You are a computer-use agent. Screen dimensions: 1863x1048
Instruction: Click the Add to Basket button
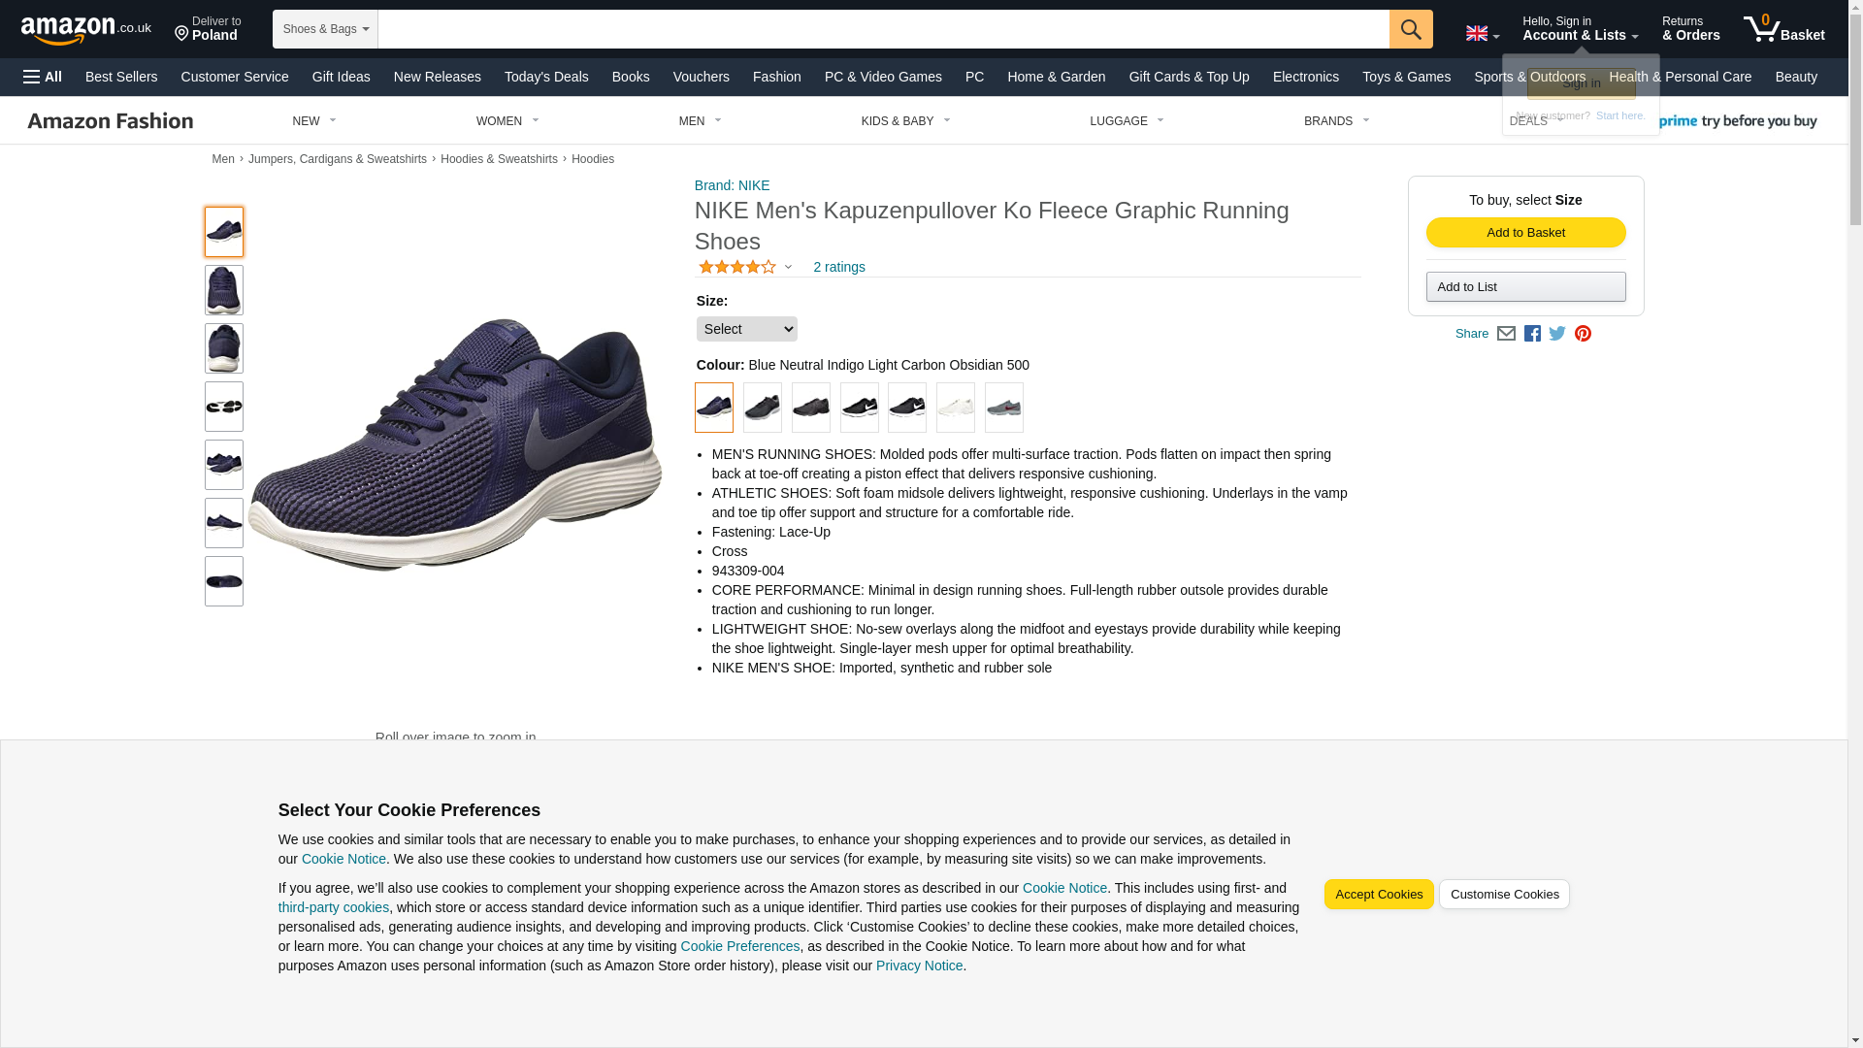coord(1525,233)
